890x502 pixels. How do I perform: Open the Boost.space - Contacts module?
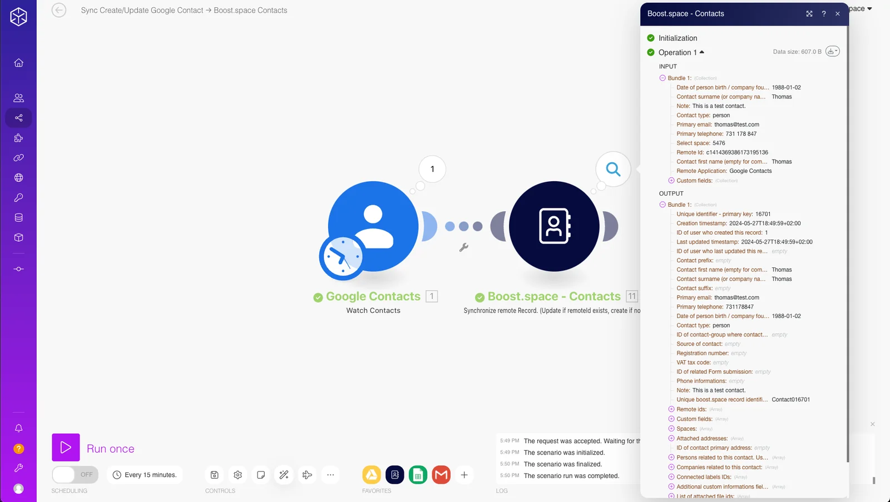(554, 226)
